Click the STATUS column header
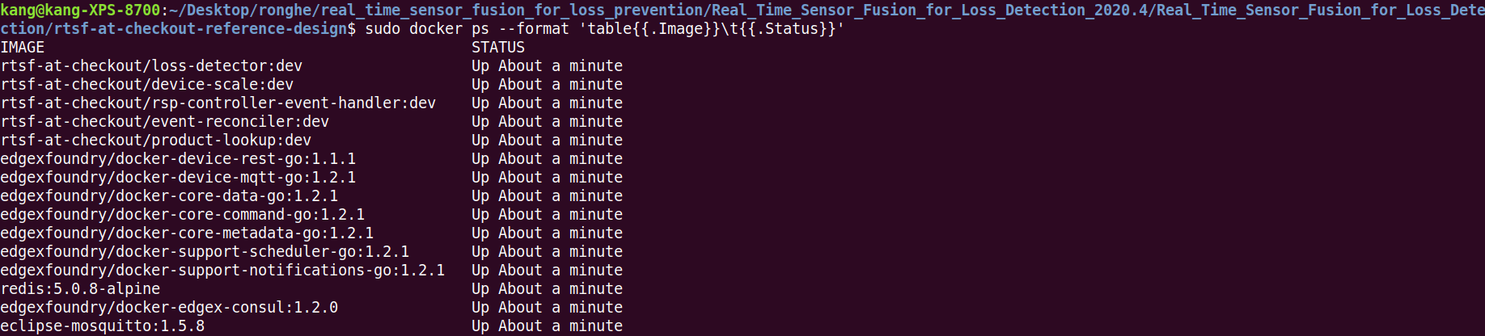Viewport: 1485px width, 336px height. tap(498, 48)
